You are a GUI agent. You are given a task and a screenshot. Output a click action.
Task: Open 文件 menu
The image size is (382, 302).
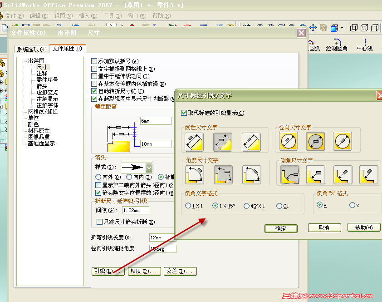15,16
